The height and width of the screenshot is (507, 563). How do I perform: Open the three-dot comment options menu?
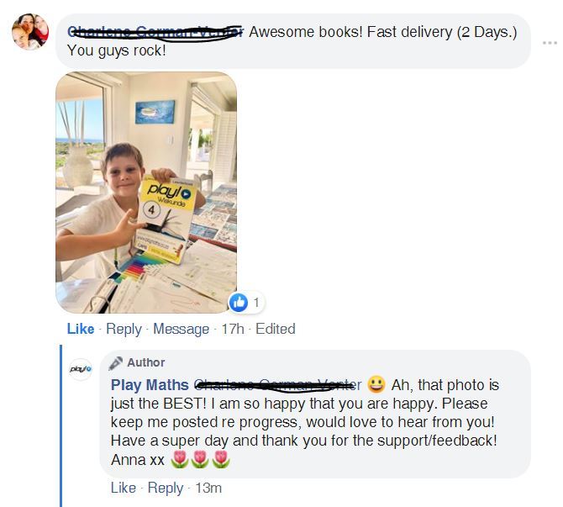pos(550,43)
